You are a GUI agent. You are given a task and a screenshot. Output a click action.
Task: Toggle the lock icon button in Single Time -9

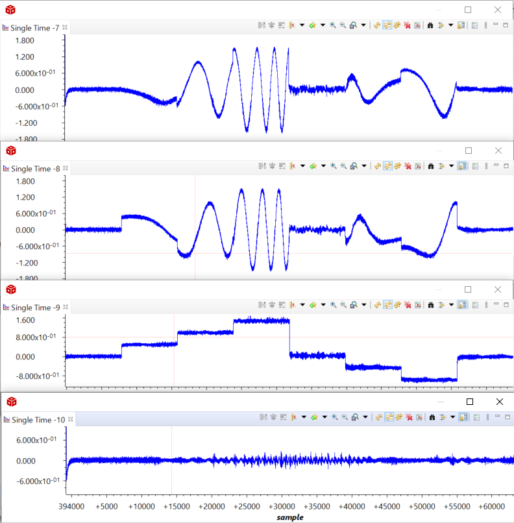(x=461, y=304)
